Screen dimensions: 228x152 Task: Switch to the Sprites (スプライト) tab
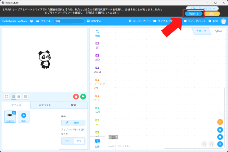45,105
